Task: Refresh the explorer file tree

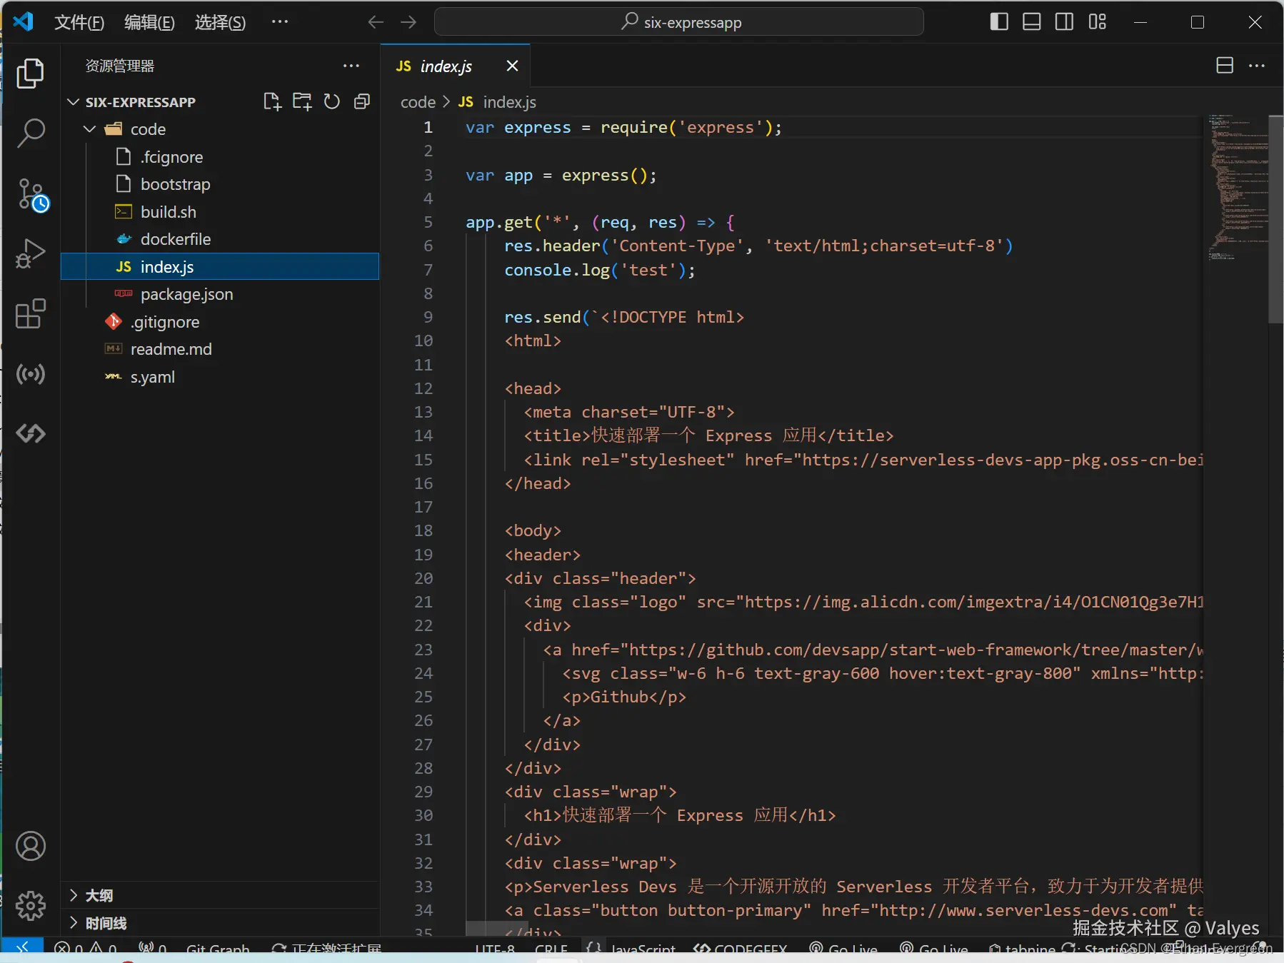Action: (x=331, y=101)
